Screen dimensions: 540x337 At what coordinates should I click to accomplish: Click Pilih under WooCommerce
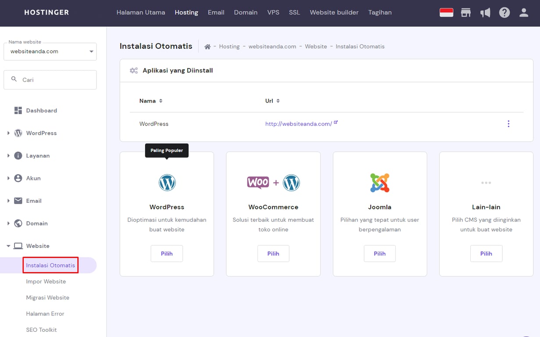pos(273,253)
